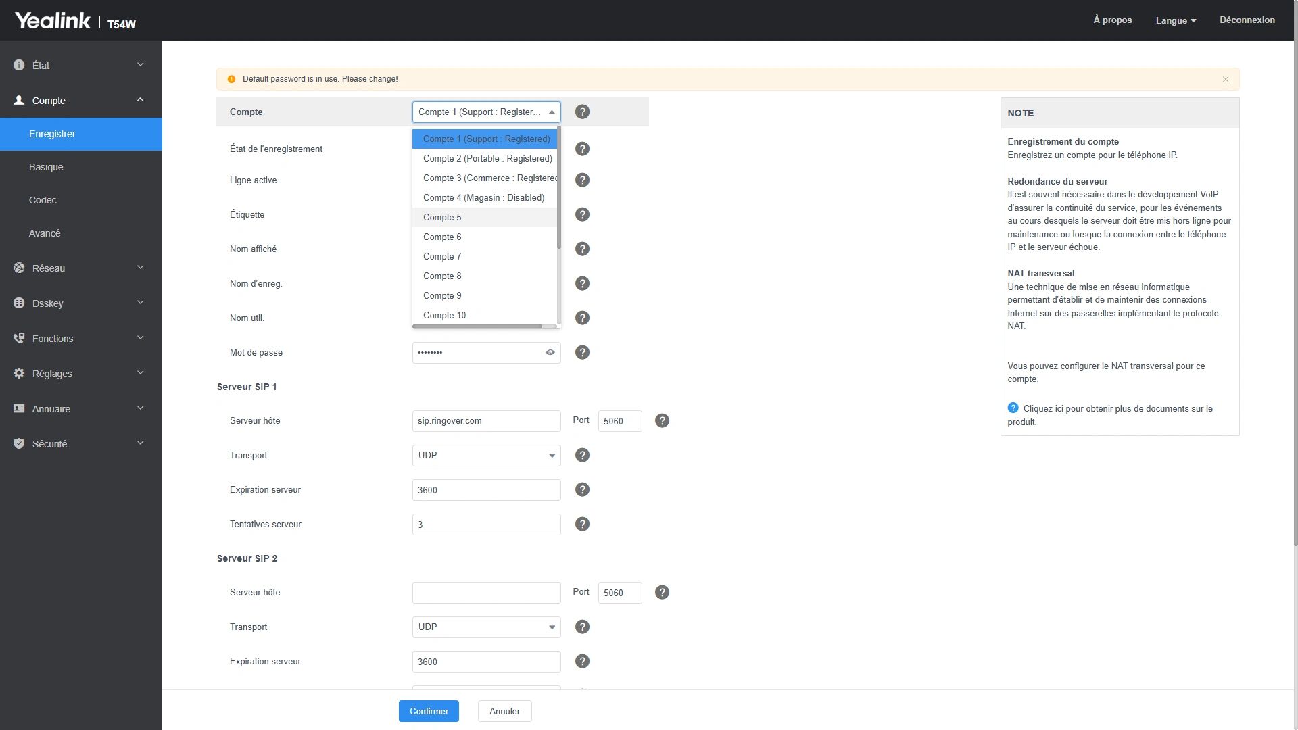Open the Codec submenu item
Screen dimensions: 1298x730
pos(43,200)
